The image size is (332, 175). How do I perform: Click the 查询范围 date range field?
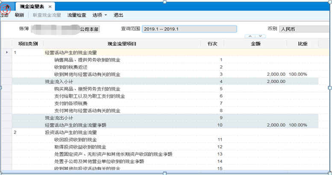(189, 29)
